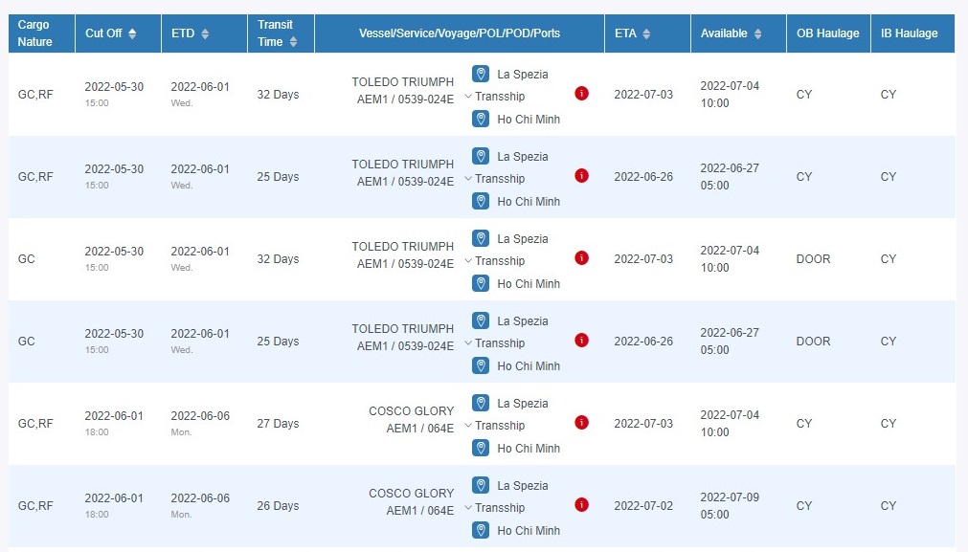Sort by Cut Off using its sort arrows

(x=132, y=33)
